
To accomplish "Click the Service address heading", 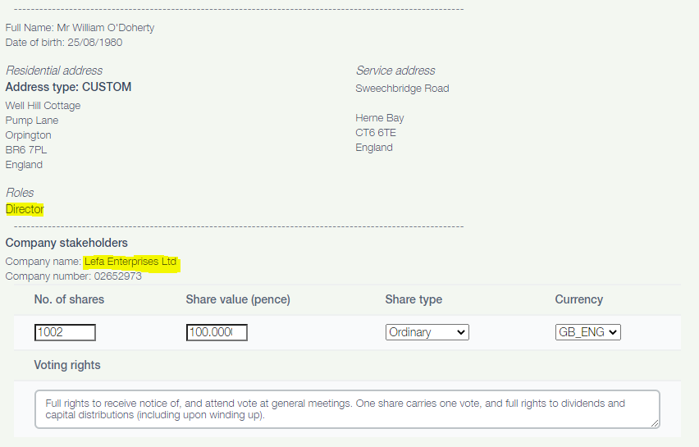I will (x=395, y=71).
